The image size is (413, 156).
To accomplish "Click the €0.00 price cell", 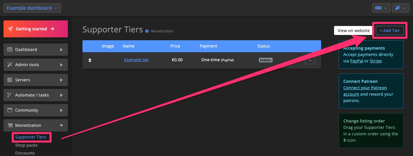I will point(177,60).
